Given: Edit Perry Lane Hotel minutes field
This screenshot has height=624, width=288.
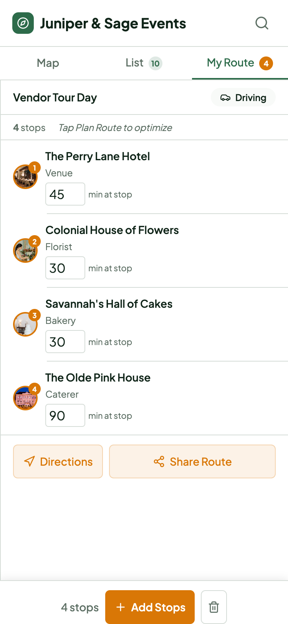Looking at the screenshot, I should (x=65, y=194).
